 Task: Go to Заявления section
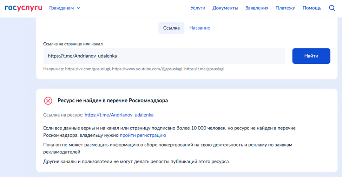coord(257,8)
